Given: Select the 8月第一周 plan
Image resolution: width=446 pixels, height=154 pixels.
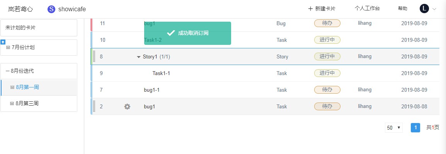Looking at the screenshot, I should (x=39, y=87).
